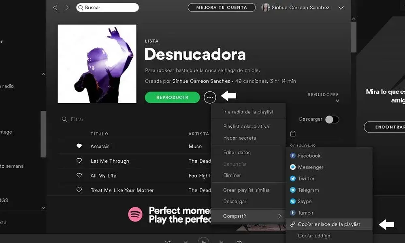Click the Spotify logo in the ad banner
This screenshot has height=243, width=405.
point(135,214)
